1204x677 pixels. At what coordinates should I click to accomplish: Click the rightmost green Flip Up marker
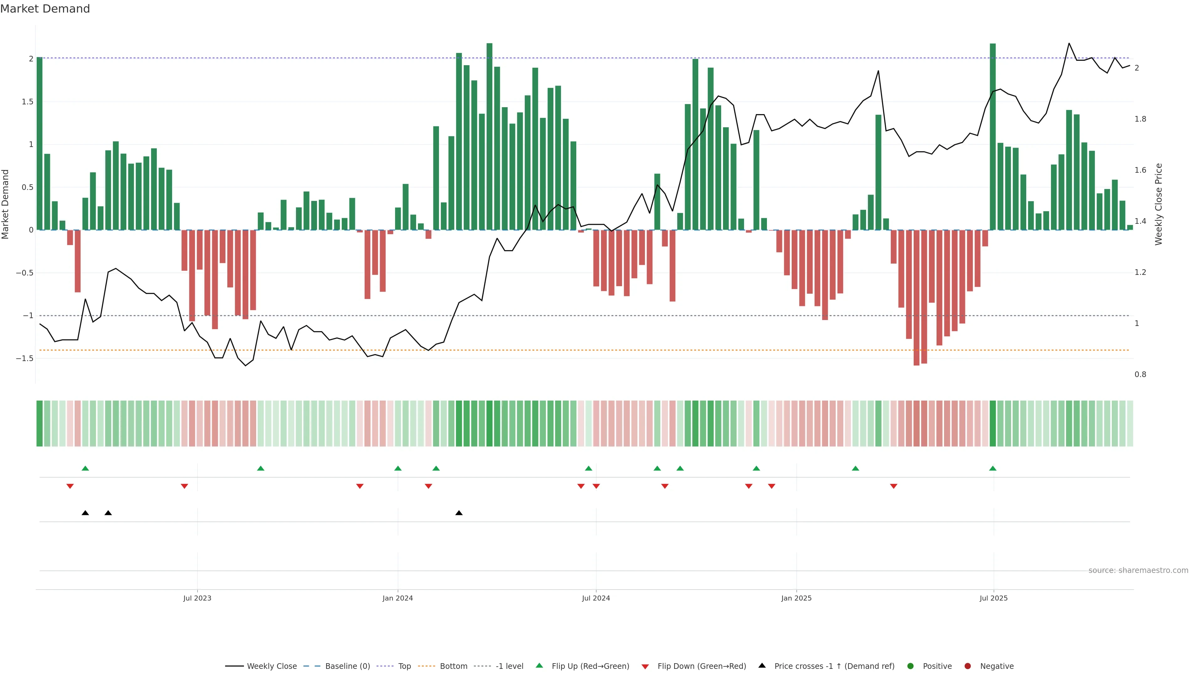pos(993,468)
